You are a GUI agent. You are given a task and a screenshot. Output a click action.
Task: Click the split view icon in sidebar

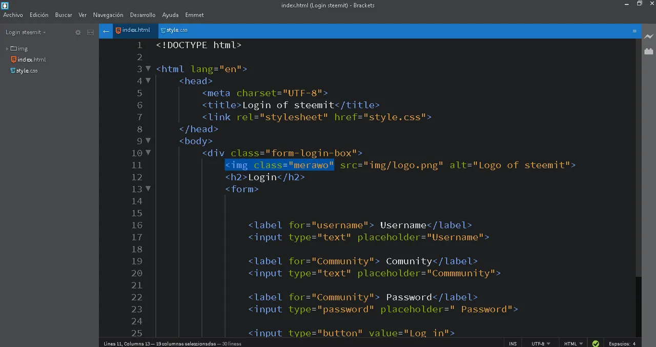90,32
